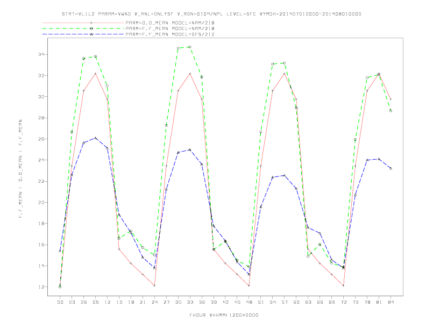426x329 pixels.
Task: Click the blue dashed line sample in legend
Action: click(x=83, y=34)
